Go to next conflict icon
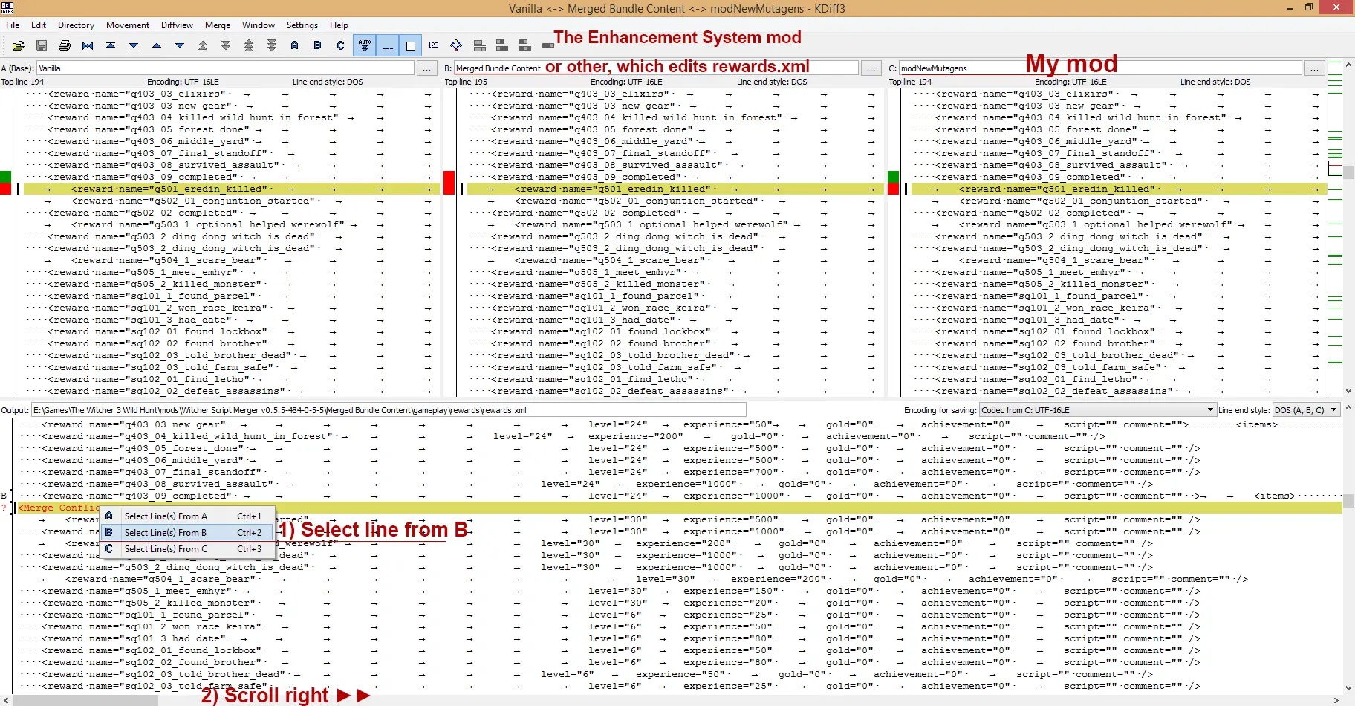 pyautogui.click(x=226, y=45)
